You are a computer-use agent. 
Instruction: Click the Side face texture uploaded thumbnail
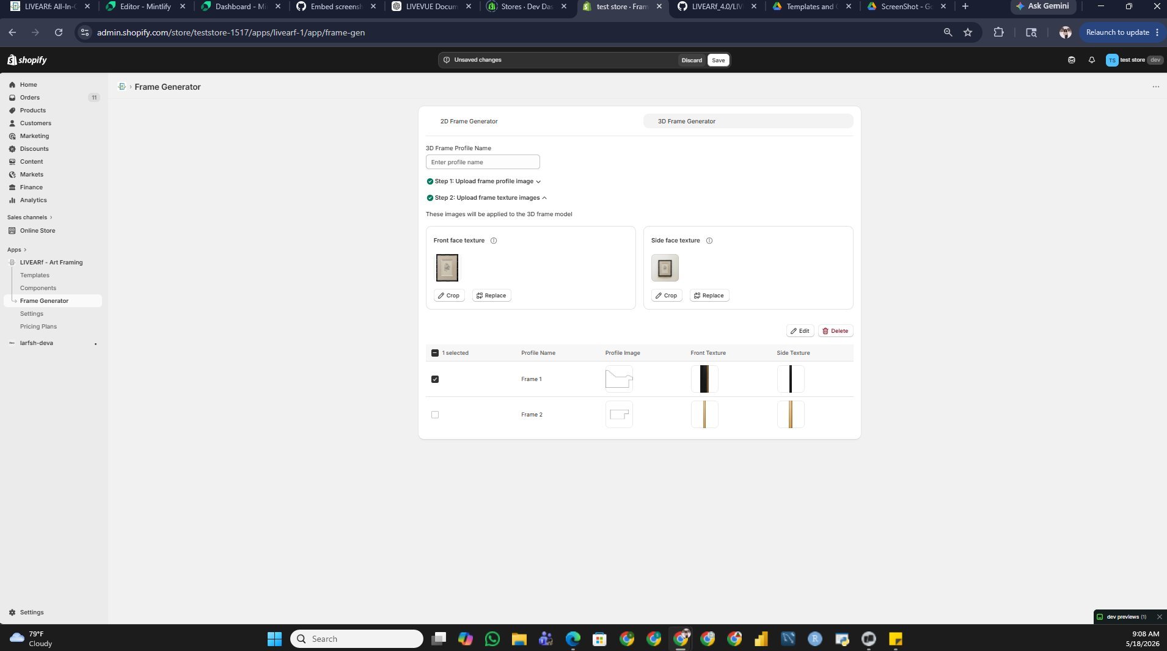[x=665, y=268]
